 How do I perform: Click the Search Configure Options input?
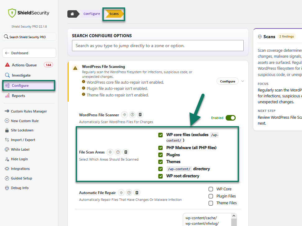pos(158,46)
